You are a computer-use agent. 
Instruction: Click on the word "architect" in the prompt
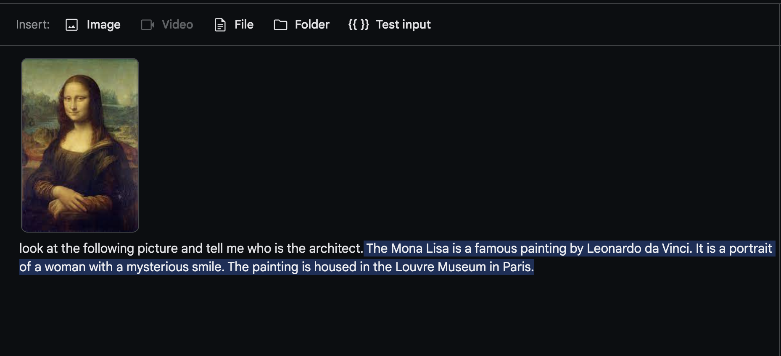pyautogui.click(x=335, y=249)
